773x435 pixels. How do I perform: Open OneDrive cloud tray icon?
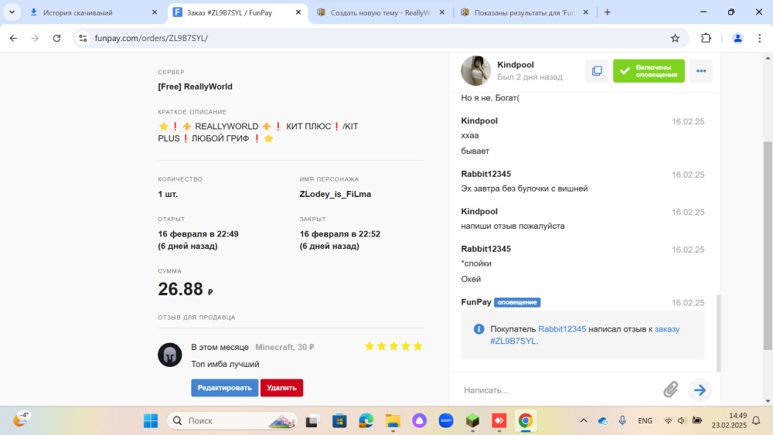tap(603, 421)
